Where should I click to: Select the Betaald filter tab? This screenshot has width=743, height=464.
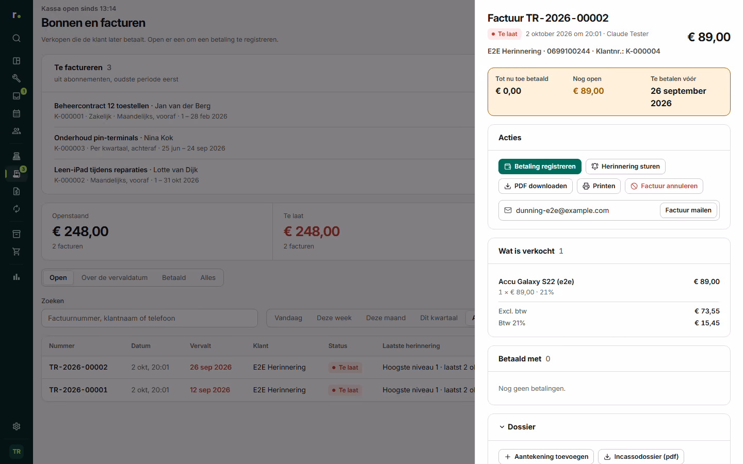(174, 277)
